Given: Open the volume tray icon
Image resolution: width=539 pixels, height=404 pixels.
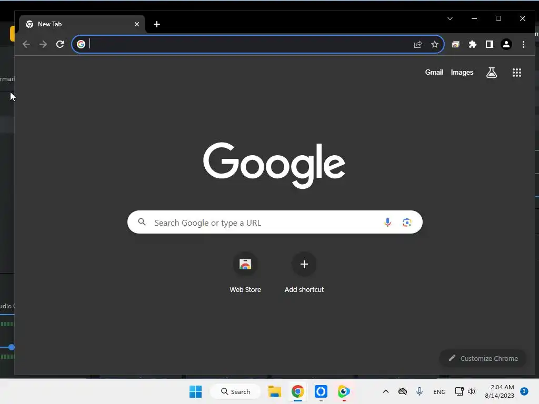Looking at the screenshot, I should click(472, 391).
